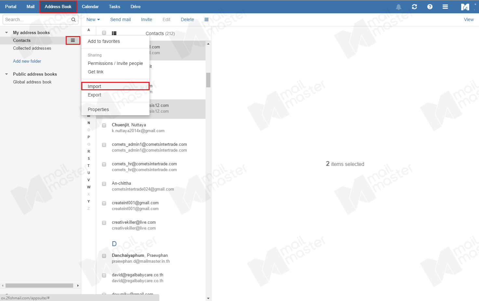Select checkbox for An-chittha contact

pos(104,184)
